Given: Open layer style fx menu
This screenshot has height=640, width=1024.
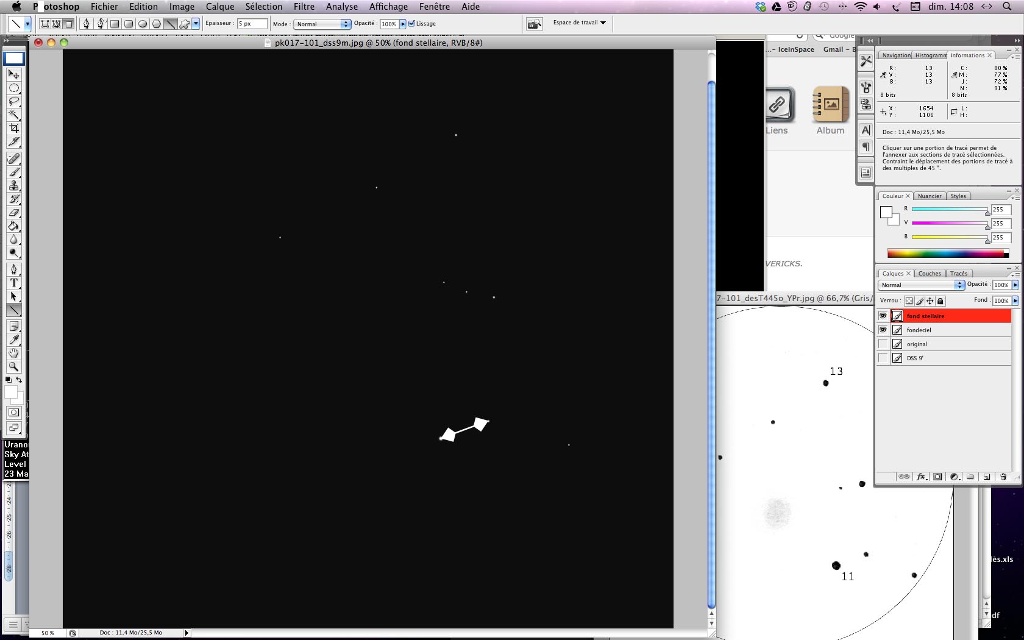Looking at the screenshot, I should [x=921, y=477].
